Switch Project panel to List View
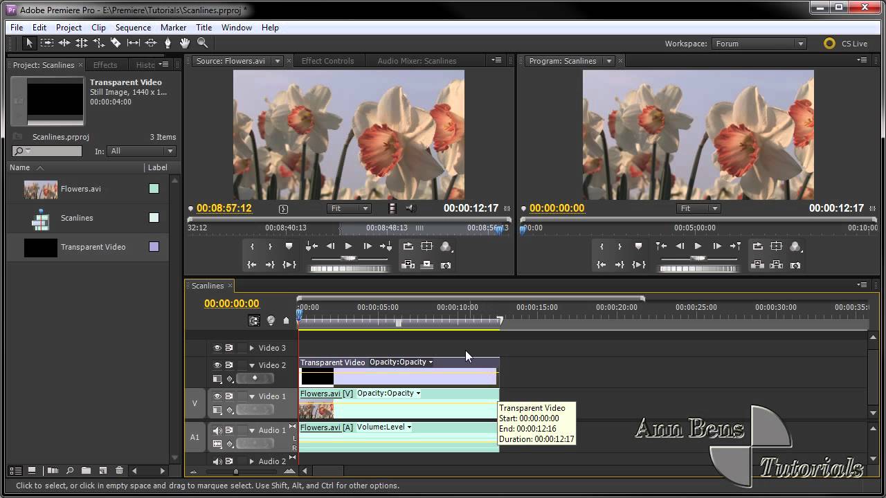The width and height of the screenshot is (886, 498). 15,471
